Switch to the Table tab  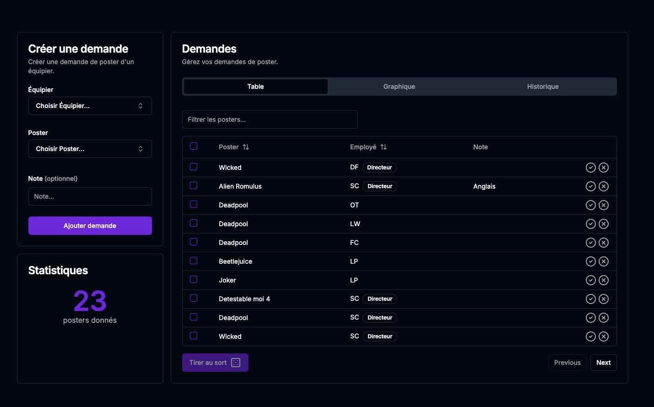click(x=255, y=87)
